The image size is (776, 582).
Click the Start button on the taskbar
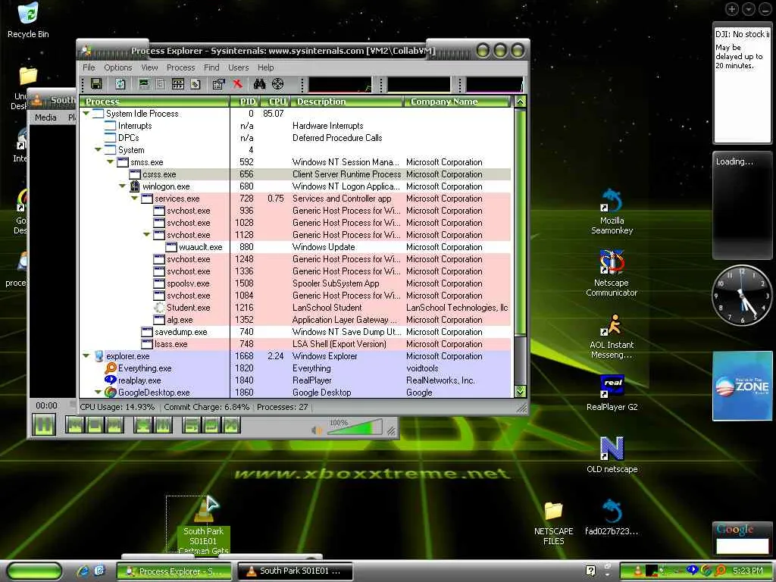coord(34,571)
